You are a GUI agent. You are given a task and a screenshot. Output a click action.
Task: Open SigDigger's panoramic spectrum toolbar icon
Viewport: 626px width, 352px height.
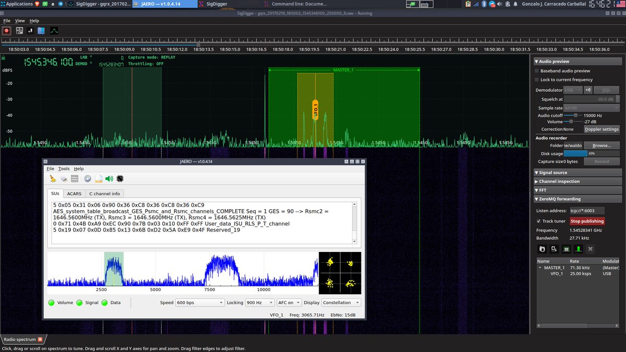(19, 31)
